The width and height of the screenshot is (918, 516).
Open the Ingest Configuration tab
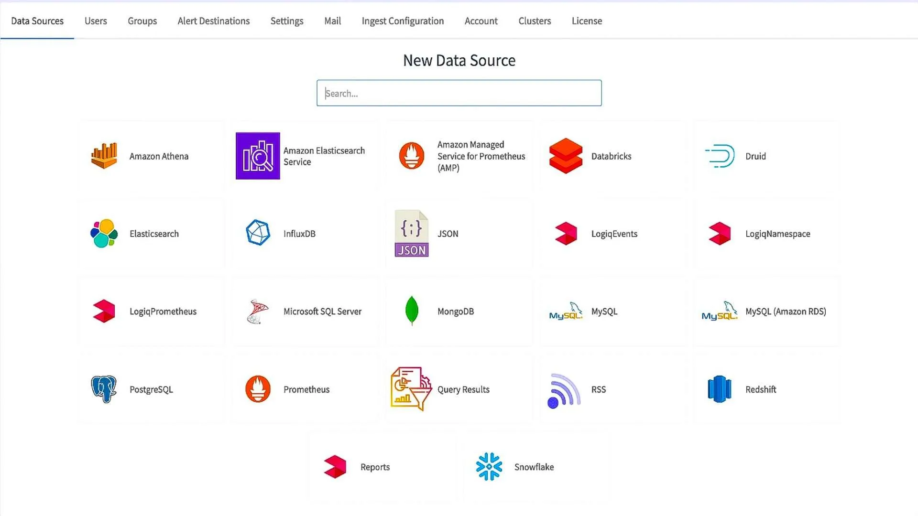point(403,21)
